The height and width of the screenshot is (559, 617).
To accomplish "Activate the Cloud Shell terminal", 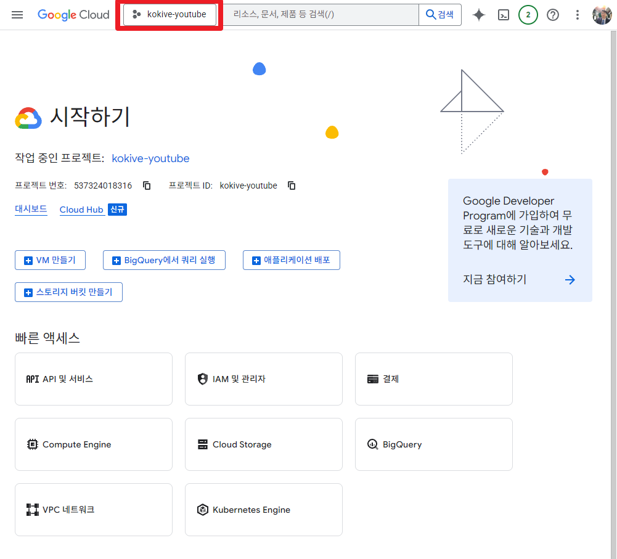I will pyautogui.click(x=504, y=14).
